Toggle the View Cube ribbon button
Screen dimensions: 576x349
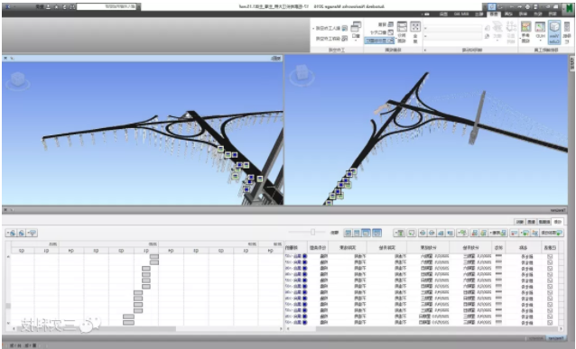(x=554, y=32)
